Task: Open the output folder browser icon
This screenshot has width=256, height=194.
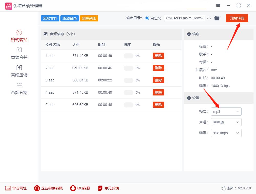Action: point(217,18)
